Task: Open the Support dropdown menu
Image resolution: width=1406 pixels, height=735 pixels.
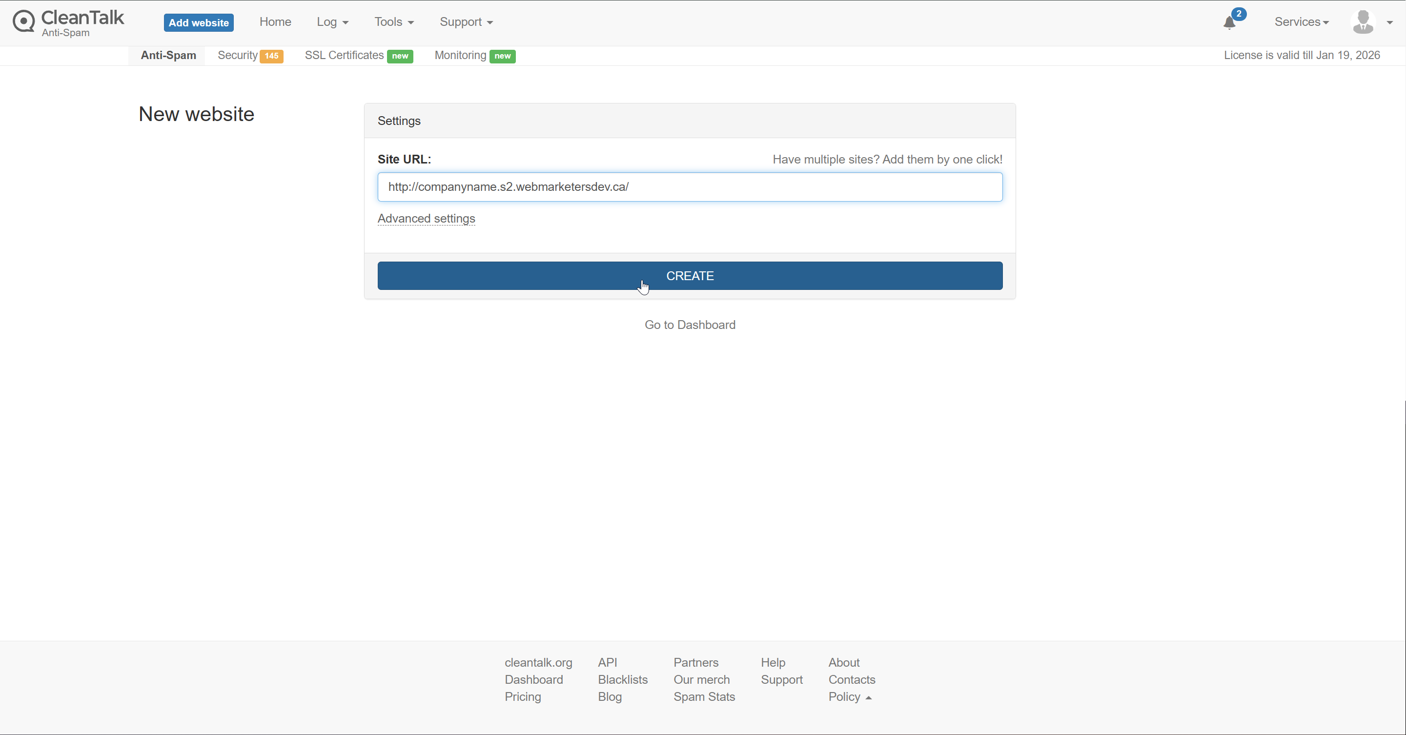Action: pyautogui.click(x=466, y=22)
